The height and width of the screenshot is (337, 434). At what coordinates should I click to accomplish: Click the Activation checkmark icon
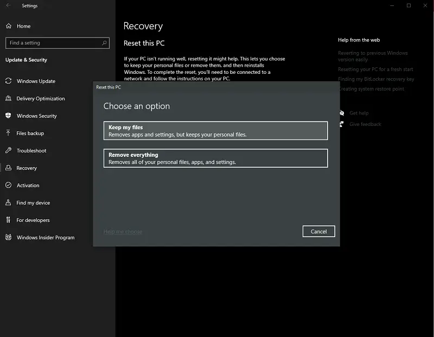click(x=9, y=186)
